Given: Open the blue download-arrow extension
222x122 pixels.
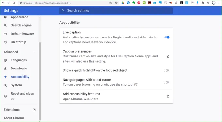Looking at the screenshot, I should click(198, 3).
